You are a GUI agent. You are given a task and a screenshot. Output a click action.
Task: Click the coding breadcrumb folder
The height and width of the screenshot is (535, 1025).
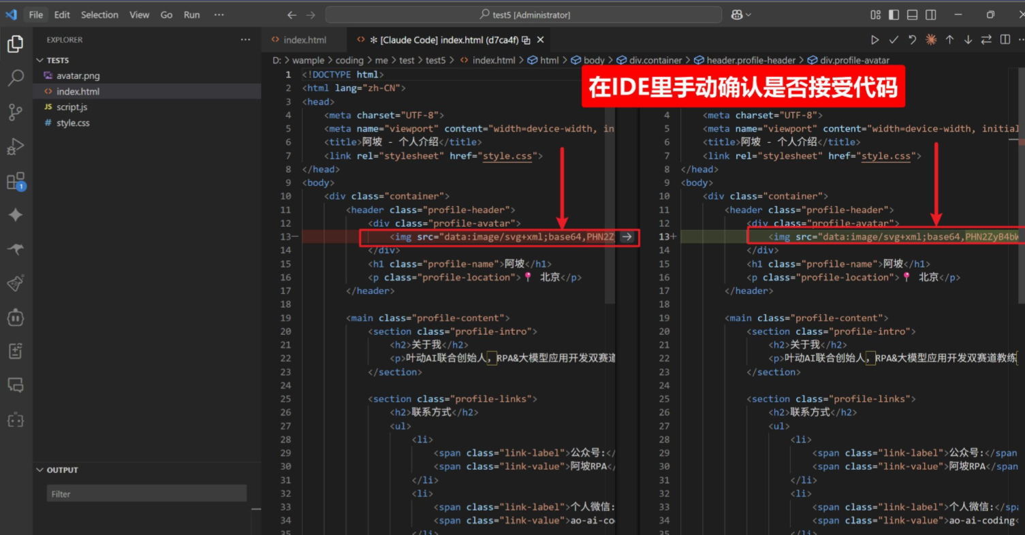click(x=349, y=60)
